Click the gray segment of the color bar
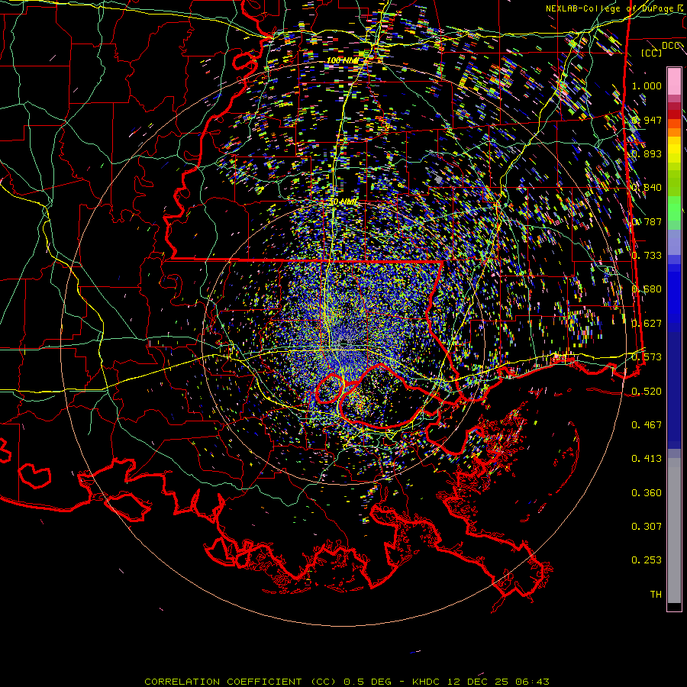Viewport: 687px width, 687px height. tap(674, 531)
